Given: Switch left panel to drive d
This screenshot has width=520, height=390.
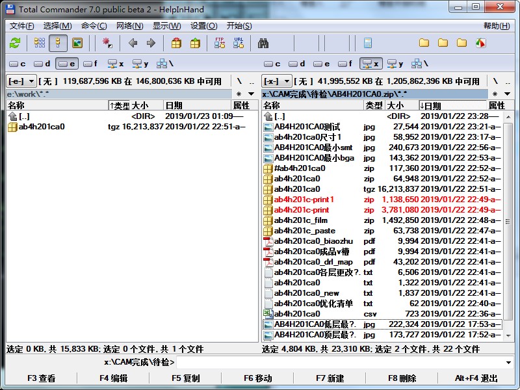Looking at the screenshot, I should tap(42, 64).
